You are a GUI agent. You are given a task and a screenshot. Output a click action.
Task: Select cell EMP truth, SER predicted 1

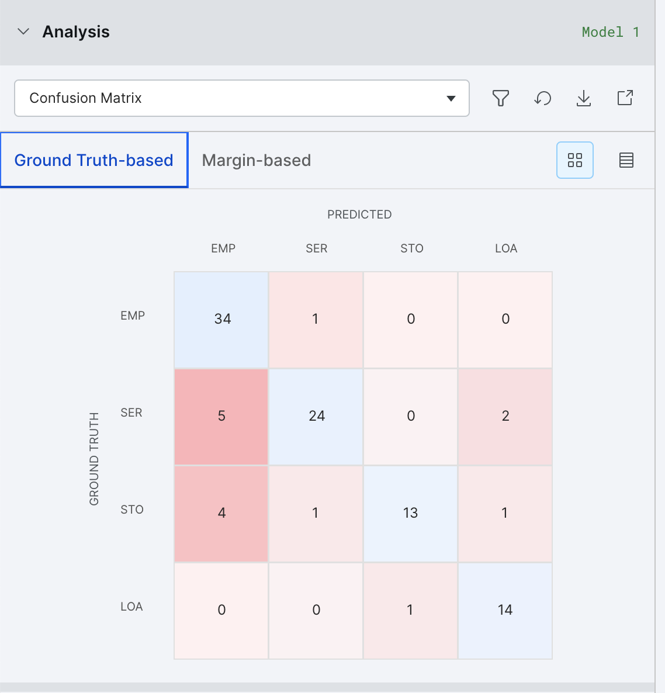[316, 320]
